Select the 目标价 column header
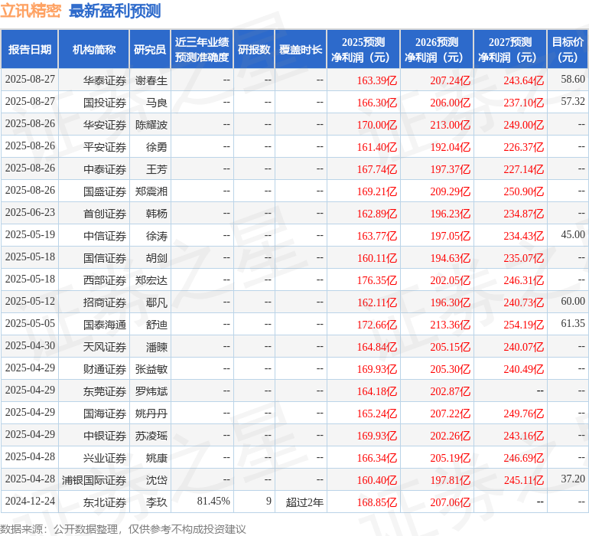Screen dimensions: 589x536 point(568,50)
